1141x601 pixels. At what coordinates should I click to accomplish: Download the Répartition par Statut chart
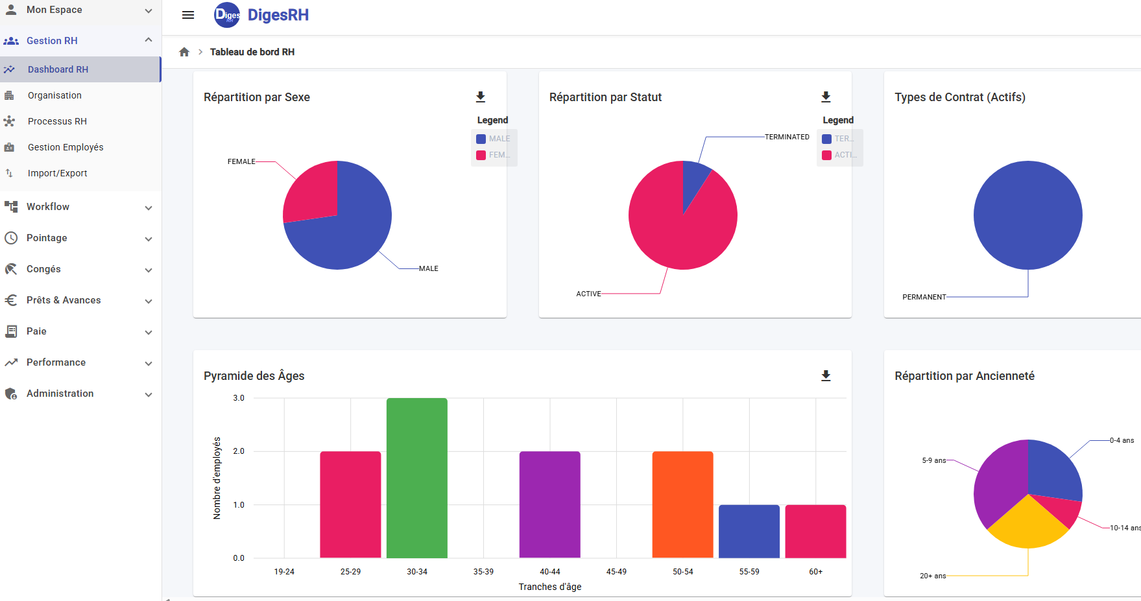[x=826, y=97]
